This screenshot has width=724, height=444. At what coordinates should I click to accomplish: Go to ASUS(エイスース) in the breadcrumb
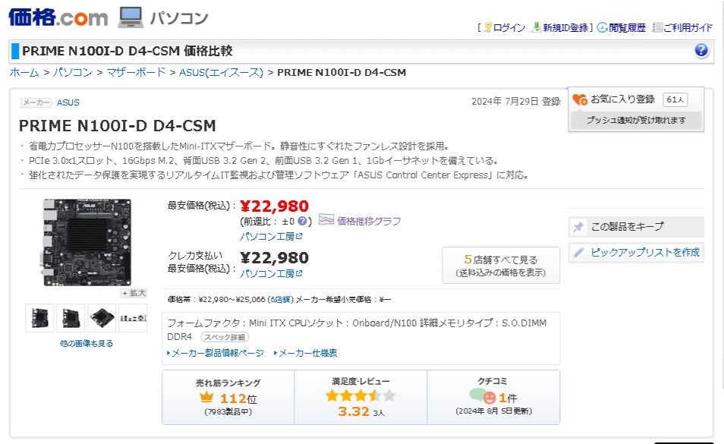click(221, 73)
